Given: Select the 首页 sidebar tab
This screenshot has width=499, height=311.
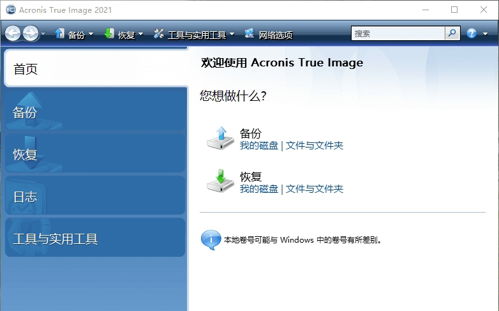Looking at the screenshot, I should 96,68.
